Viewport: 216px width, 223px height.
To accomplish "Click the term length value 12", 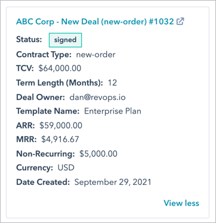I will 112,83.
